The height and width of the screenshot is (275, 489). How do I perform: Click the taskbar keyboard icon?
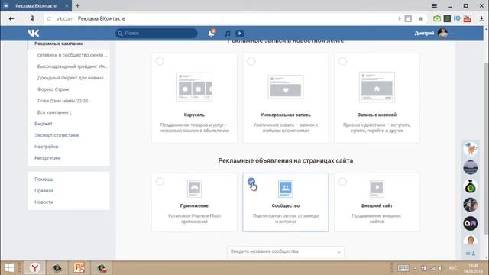click(403, 268)
